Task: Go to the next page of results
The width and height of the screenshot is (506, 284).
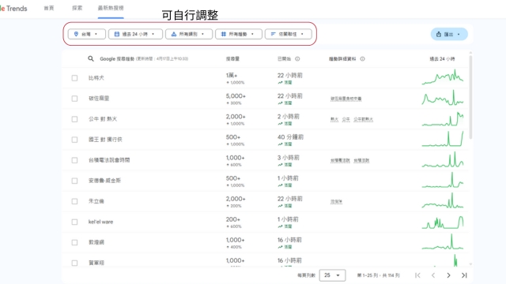Action: coord(448,275)
